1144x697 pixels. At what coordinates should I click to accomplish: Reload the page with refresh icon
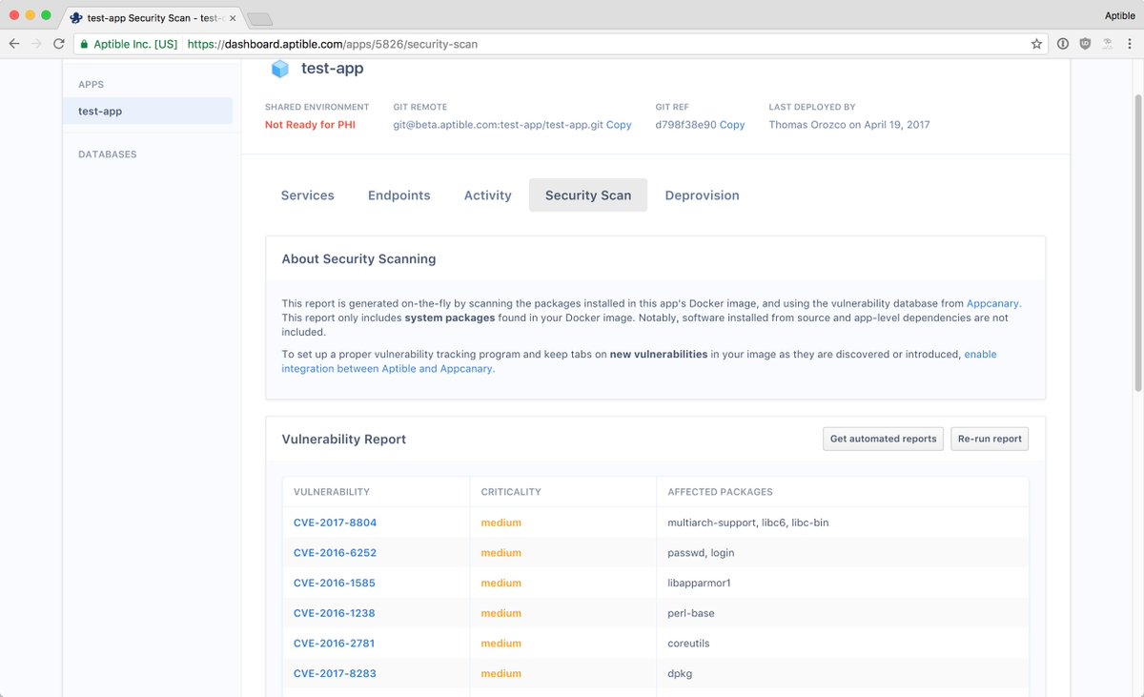pyautogui.click(x=59, y=44)
